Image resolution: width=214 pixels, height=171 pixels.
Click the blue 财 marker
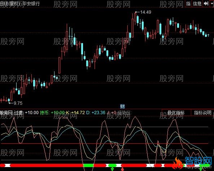click(122, 106)
